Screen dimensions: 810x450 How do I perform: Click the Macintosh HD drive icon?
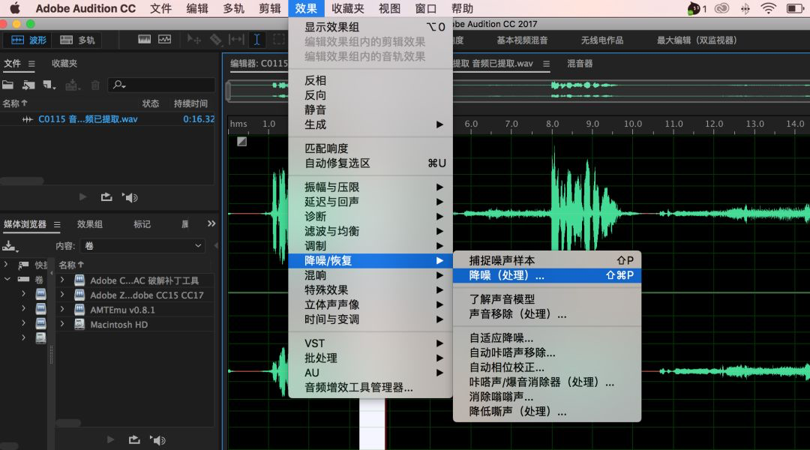[x=79, y=325]
